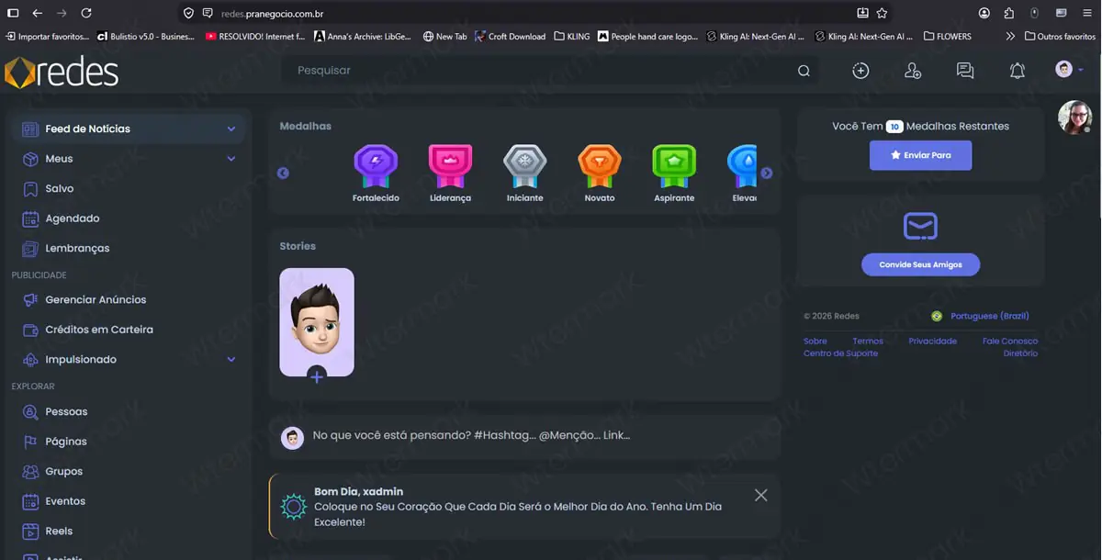Expand the Meus sidebar section
The width and height of the screenshot is (1102, 560).
click(231, 159)
